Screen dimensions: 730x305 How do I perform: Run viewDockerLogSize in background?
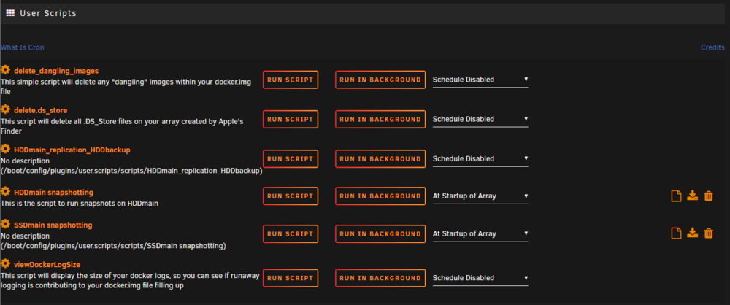(x=380, y=278)
